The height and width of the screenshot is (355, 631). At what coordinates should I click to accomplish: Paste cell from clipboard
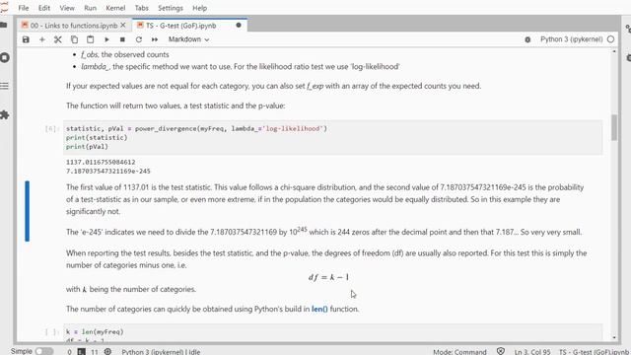coord(90,39)
